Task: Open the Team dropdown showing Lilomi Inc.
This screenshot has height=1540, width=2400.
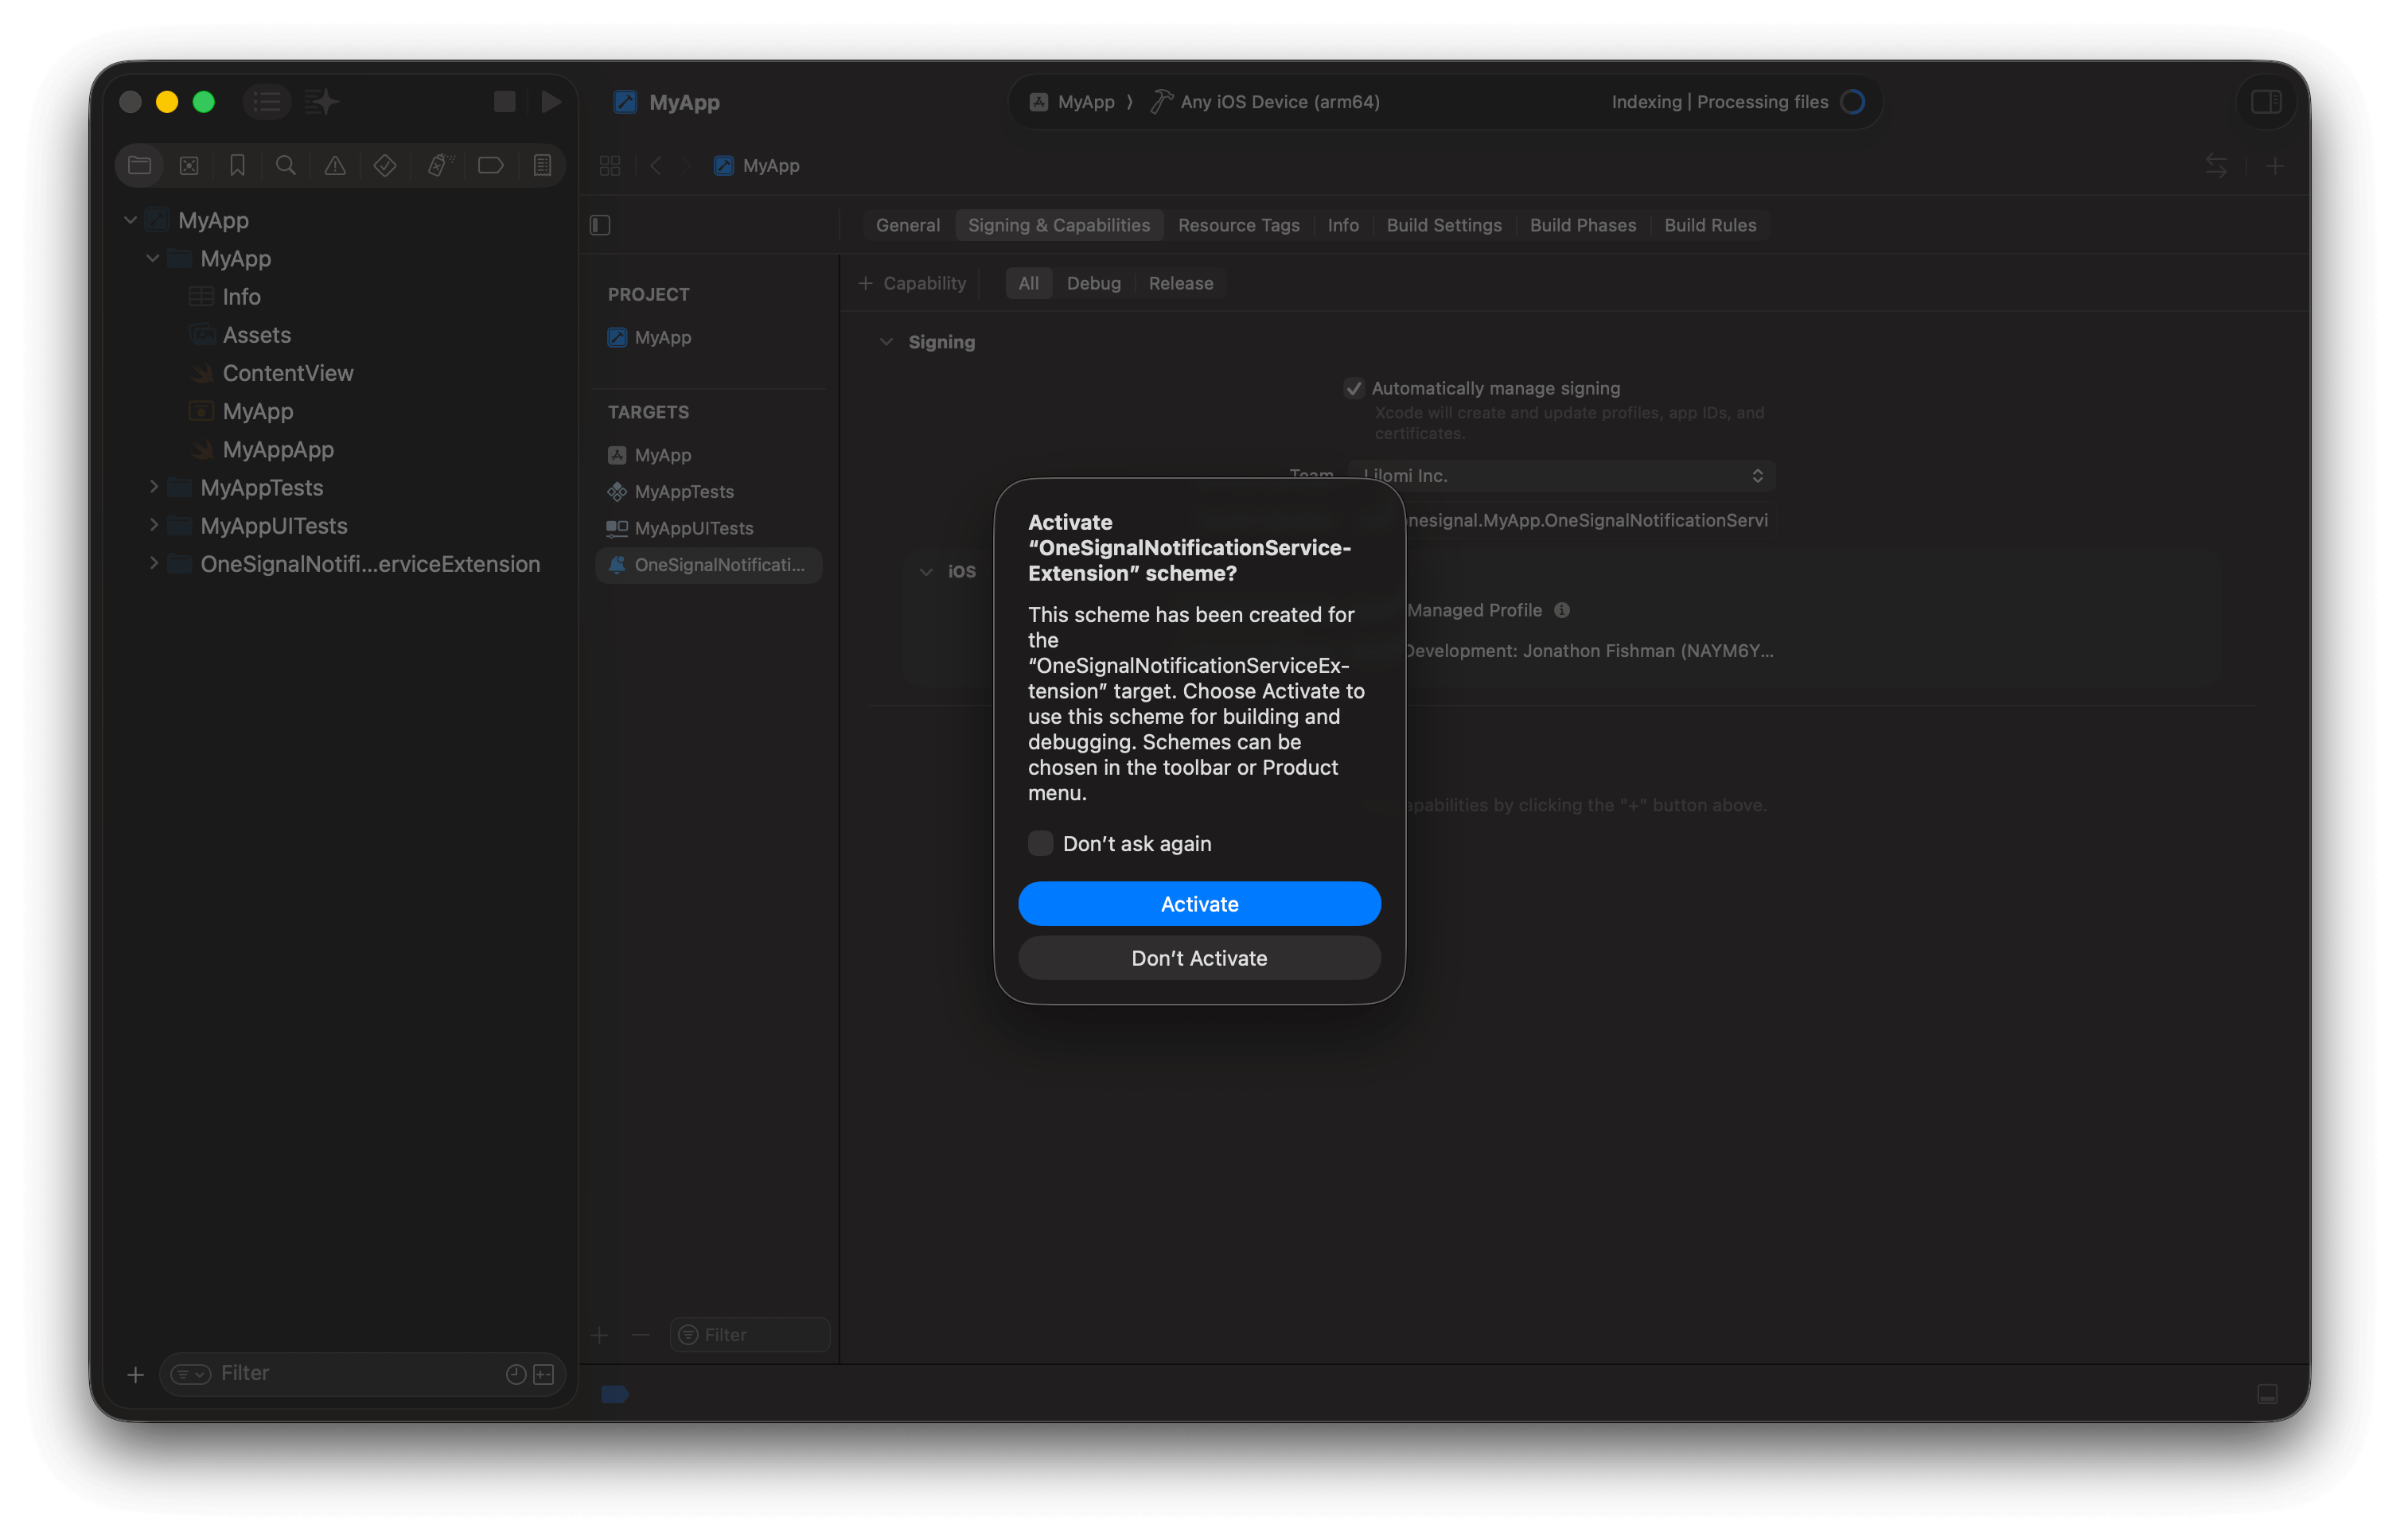Action: (x=1560, y=475)
